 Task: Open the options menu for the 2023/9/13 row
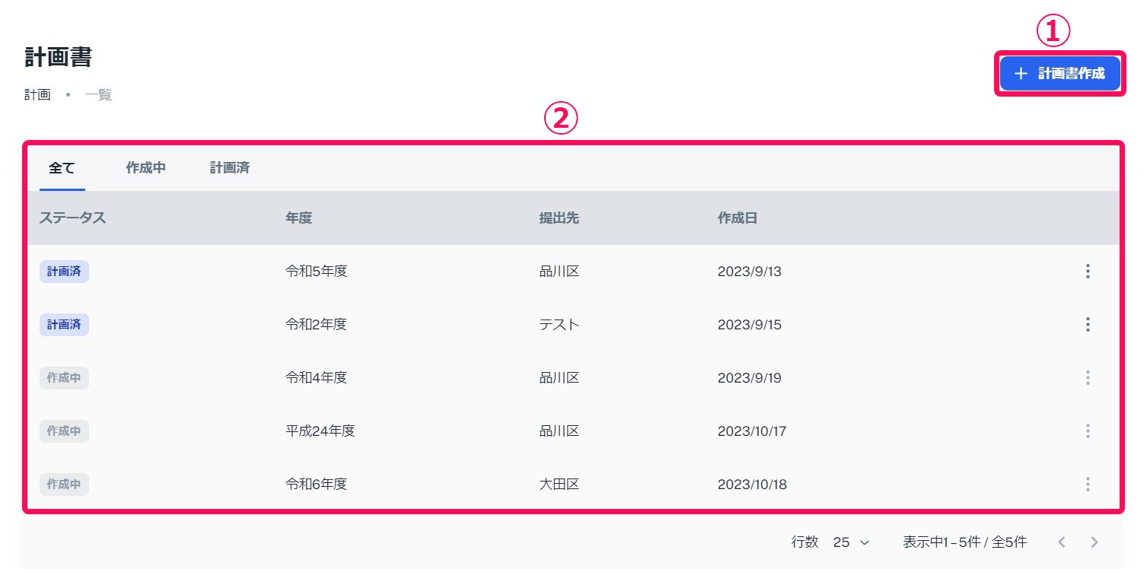point(1088,272)
